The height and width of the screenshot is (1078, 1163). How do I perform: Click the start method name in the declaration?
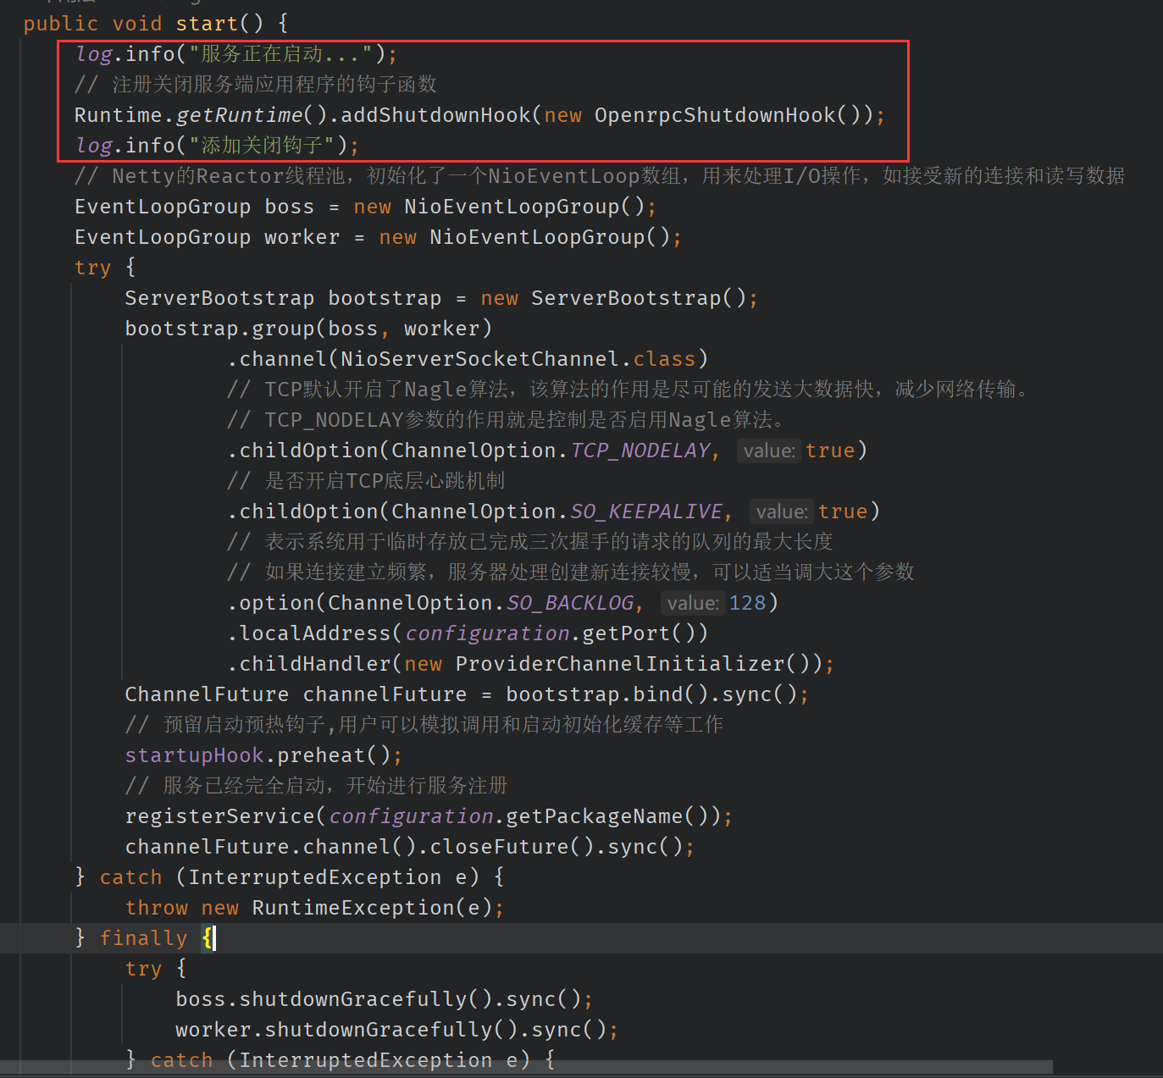pyautogui.click(x=207, y=24)
